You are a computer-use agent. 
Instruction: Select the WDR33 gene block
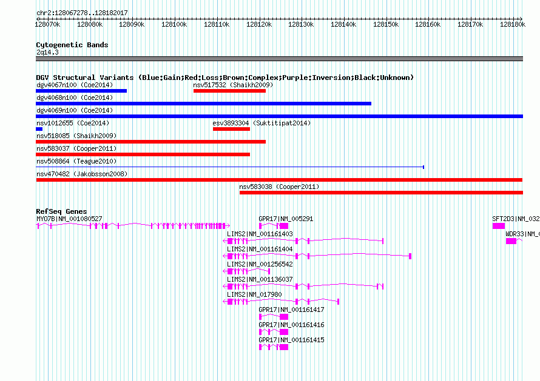[514, 241]
